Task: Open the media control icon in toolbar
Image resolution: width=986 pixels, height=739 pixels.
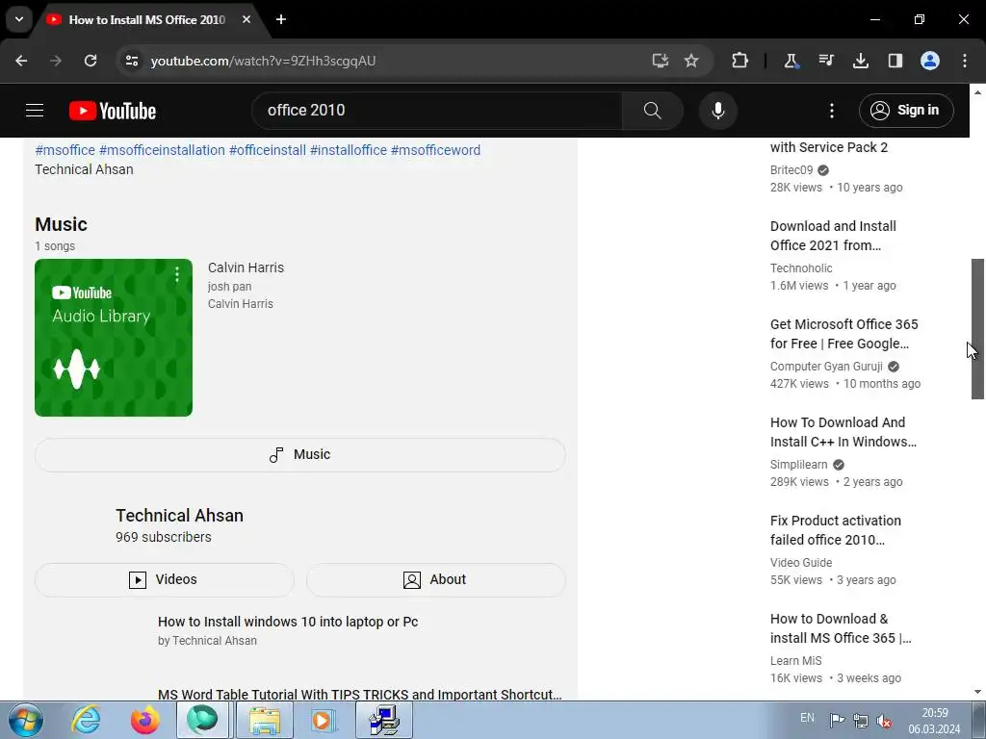Action: point(825,61)
